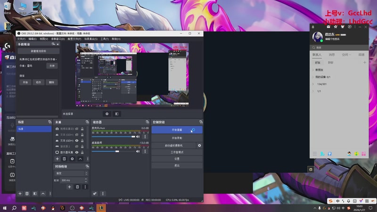Add a transition in 转场特效 panel
Image resolution: width=377 pixels, height=212 pixels.
[x=69, y=187]
